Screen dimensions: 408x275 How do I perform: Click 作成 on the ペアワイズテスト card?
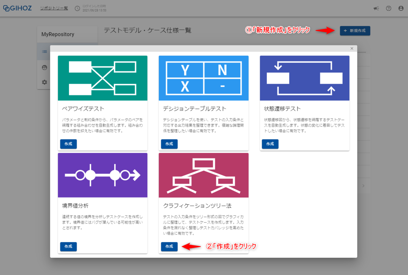[x=68, y=144]
